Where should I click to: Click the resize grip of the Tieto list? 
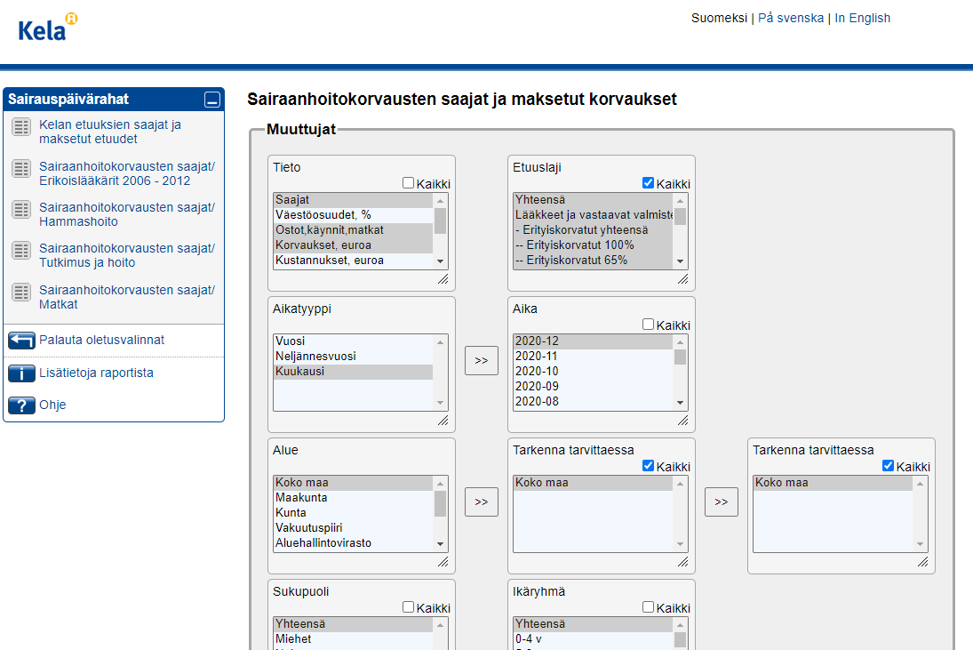(x=443, y=279)
